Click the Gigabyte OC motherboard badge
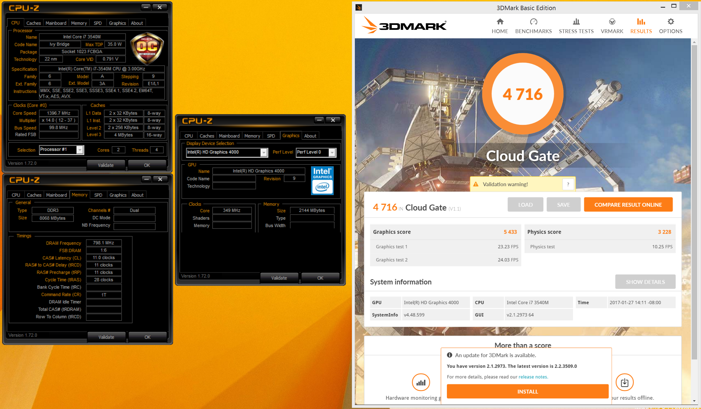 [x=146, y=49]
